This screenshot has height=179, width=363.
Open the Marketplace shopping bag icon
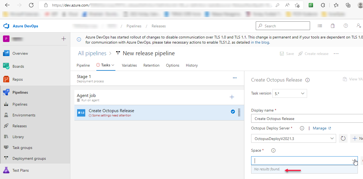tap(333, 26)
